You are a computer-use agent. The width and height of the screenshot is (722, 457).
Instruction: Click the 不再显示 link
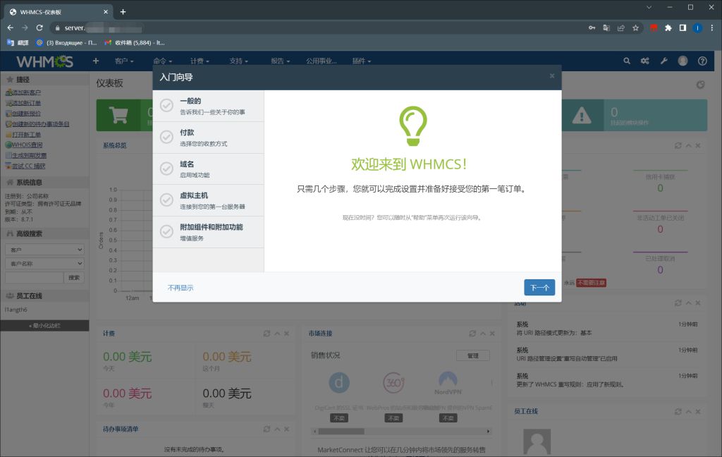point(180,286)
